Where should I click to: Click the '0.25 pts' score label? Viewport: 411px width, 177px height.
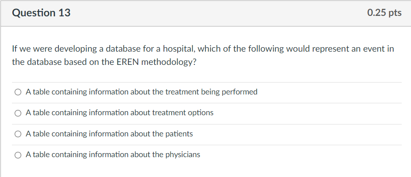point(384,12)
